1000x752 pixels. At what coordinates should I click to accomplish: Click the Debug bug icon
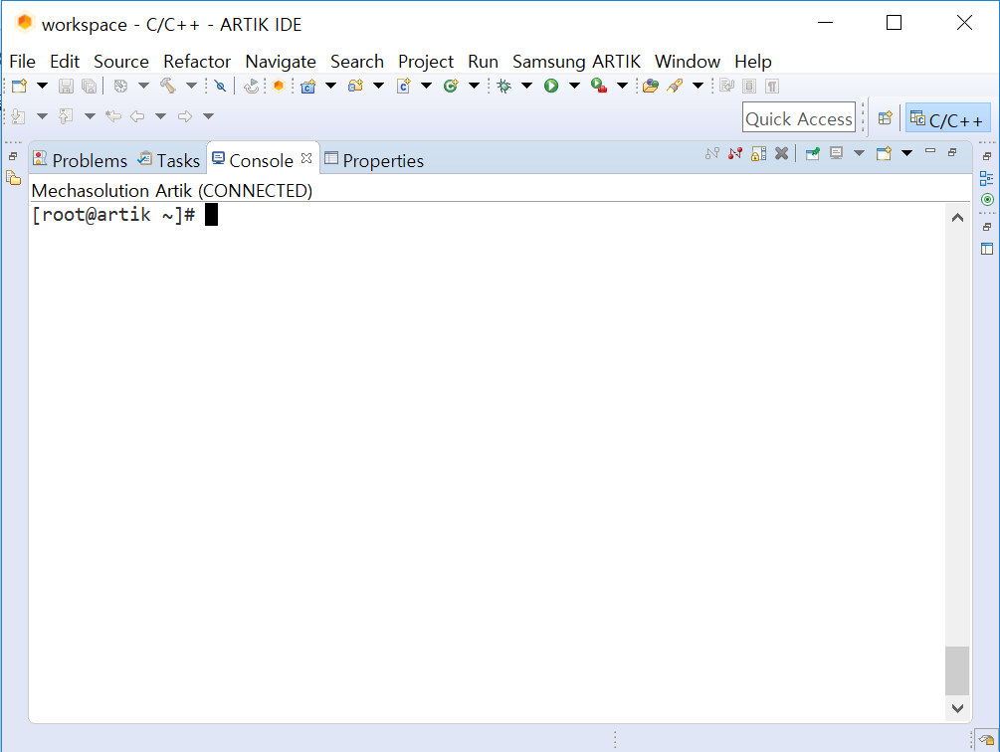click(503, 86)
